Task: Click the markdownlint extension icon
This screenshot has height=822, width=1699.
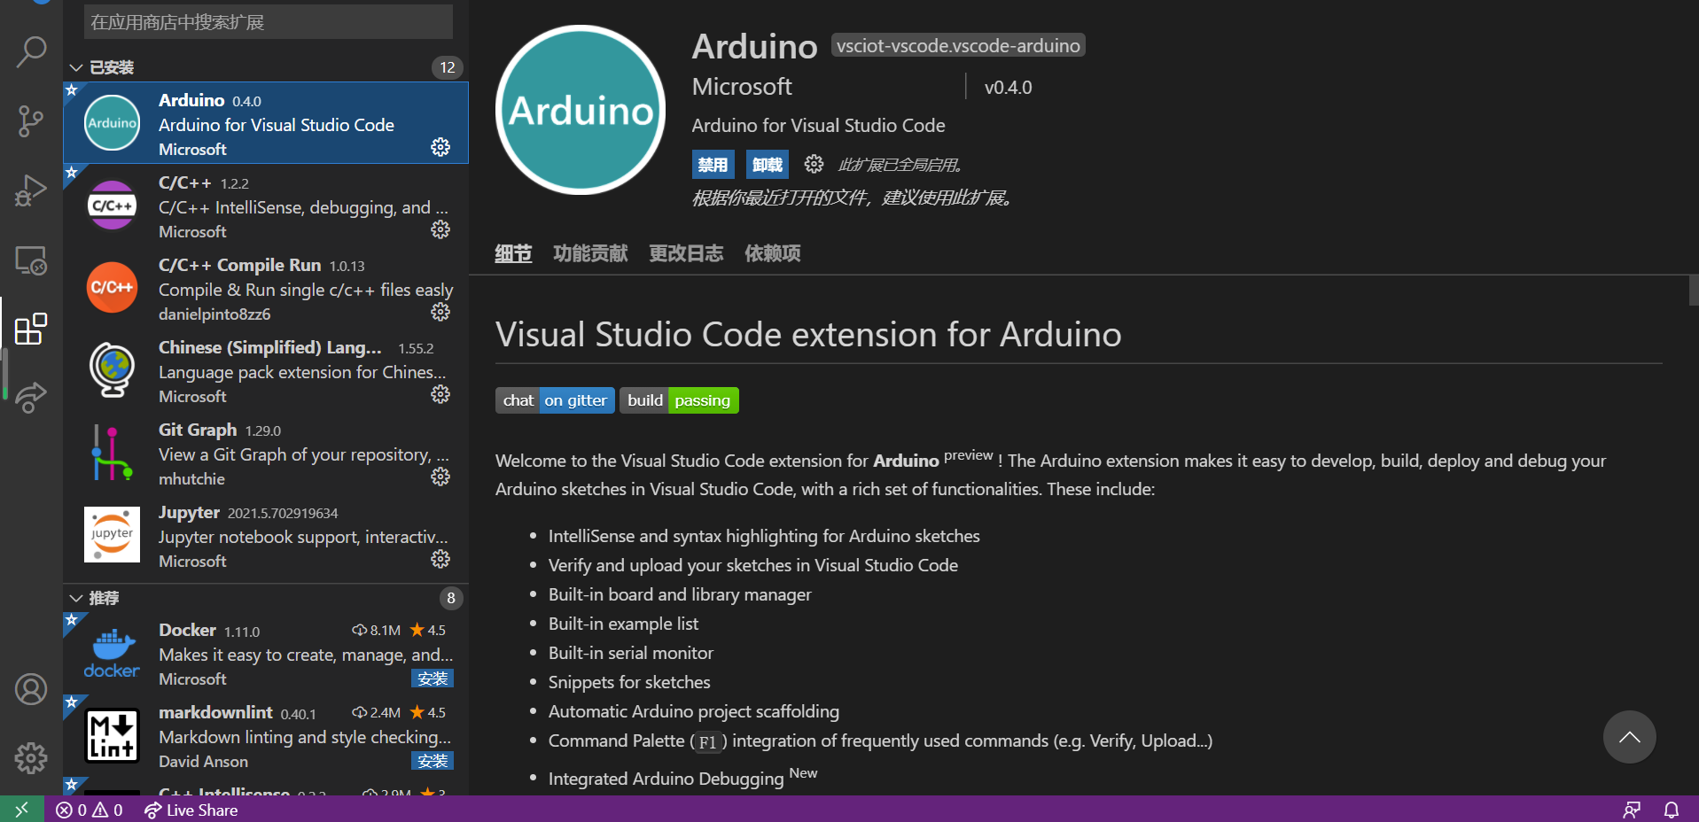Action: pyautogui.click(x=112, y=736)
